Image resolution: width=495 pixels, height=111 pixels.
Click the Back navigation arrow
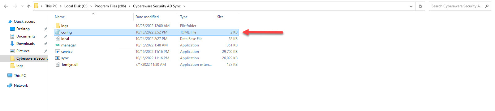(x=6, y=6)
